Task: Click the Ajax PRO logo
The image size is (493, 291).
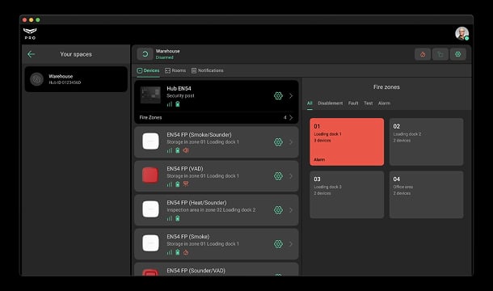Action: click(x=30, y=33)
